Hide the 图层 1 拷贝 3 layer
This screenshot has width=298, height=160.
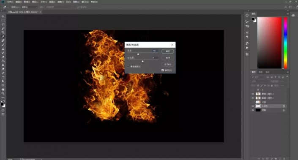coord(253,94)
